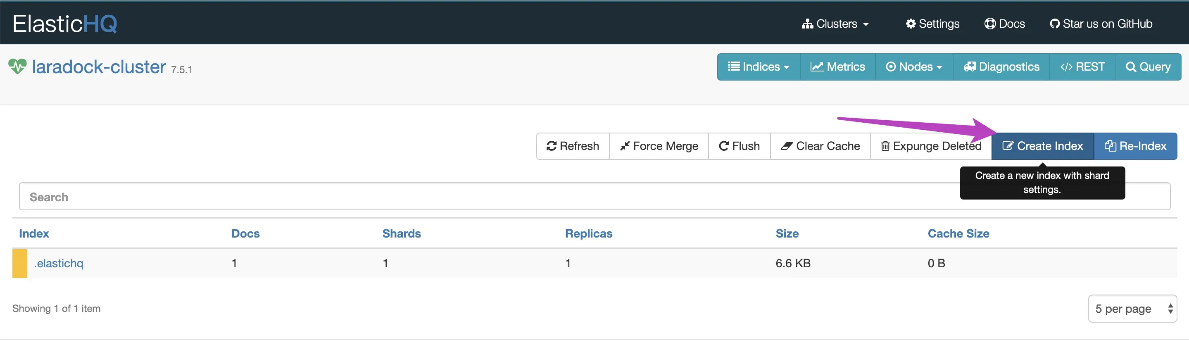1189x340 pixels.
Task: Open the Query section
Action: click(x=1147, y=67)
